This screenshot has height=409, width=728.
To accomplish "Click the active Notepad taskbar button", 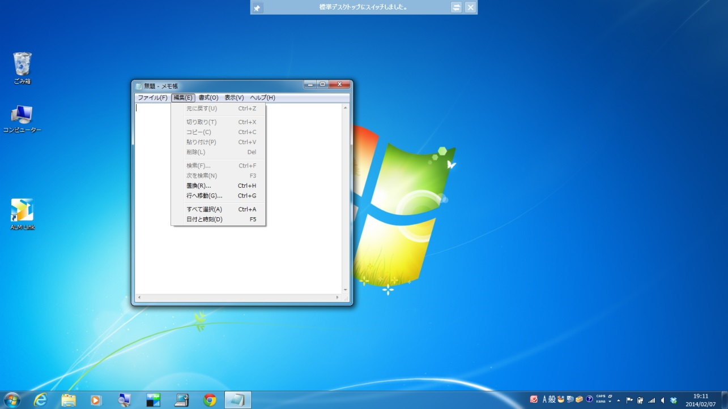I will tap(238, 400).
